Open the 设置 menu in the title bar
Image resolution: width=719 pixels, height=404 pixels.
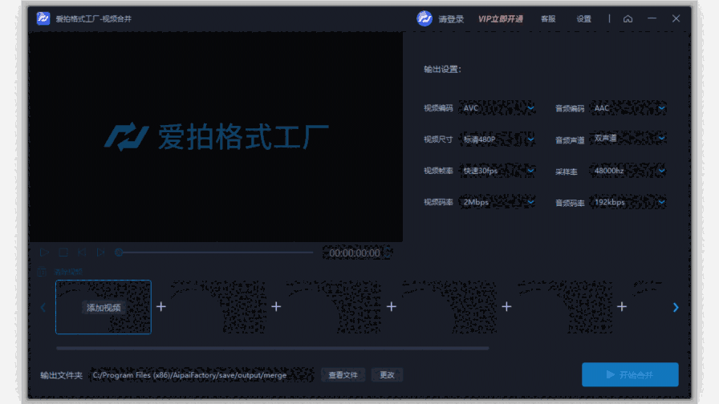pyautogui.click(x=583, y=19)
